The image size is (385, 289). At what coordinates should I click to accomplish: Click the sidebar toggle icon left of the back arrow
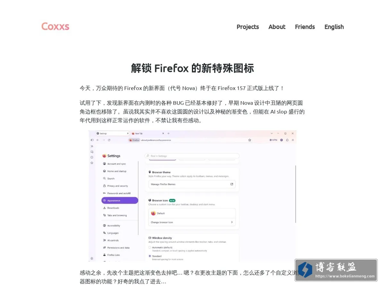click(x=92, y=140)
